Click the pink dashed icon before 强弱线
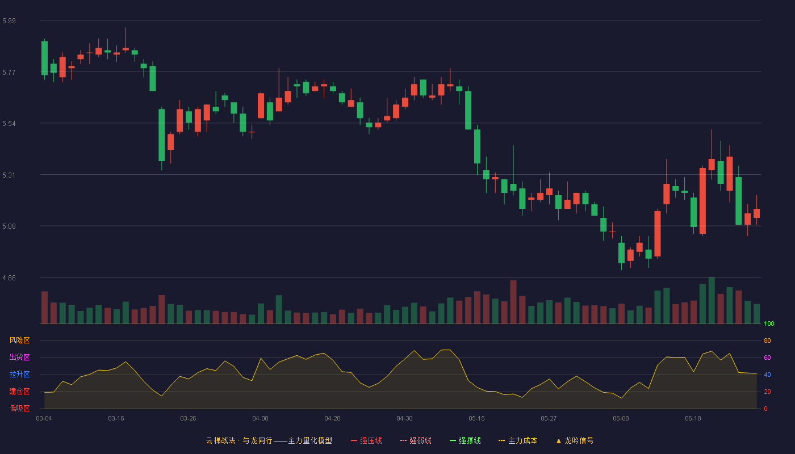 (403, 440)
